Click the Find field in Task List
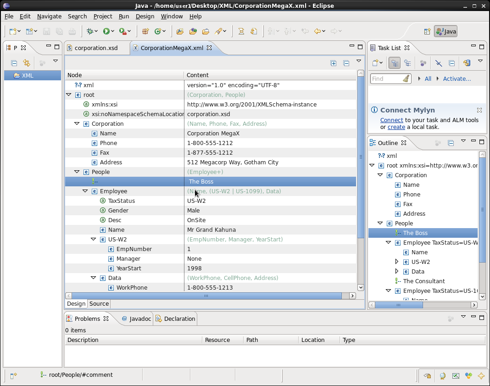This screenshot has height=386, width=490. 386,79
